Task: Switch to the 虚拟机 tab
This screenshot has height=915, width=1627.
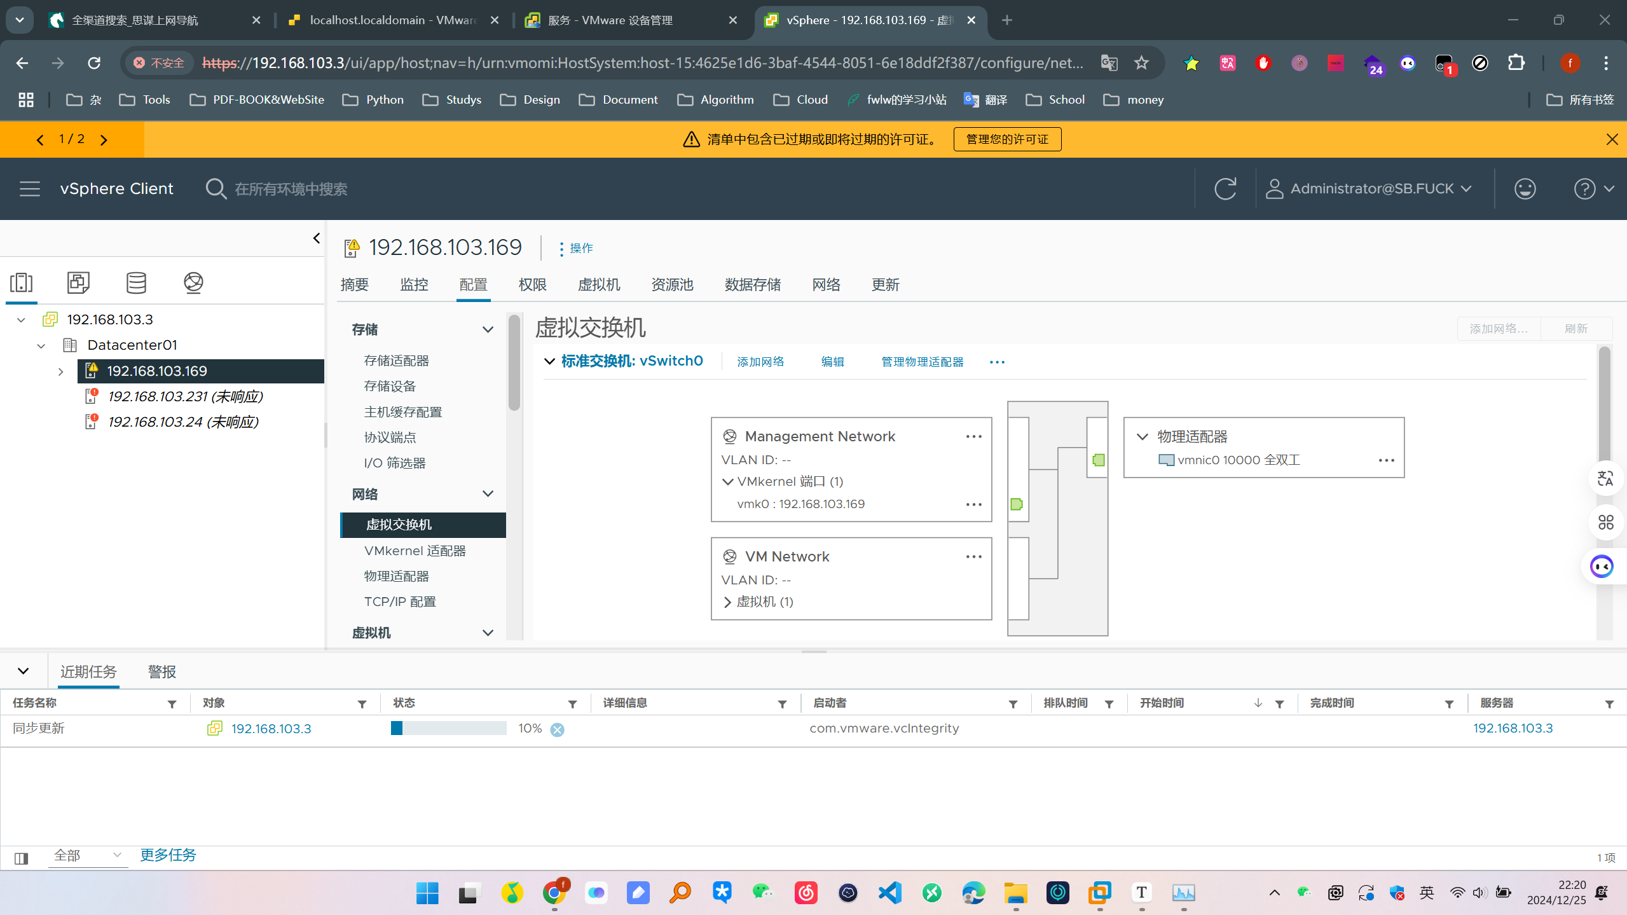Action: 599,285
